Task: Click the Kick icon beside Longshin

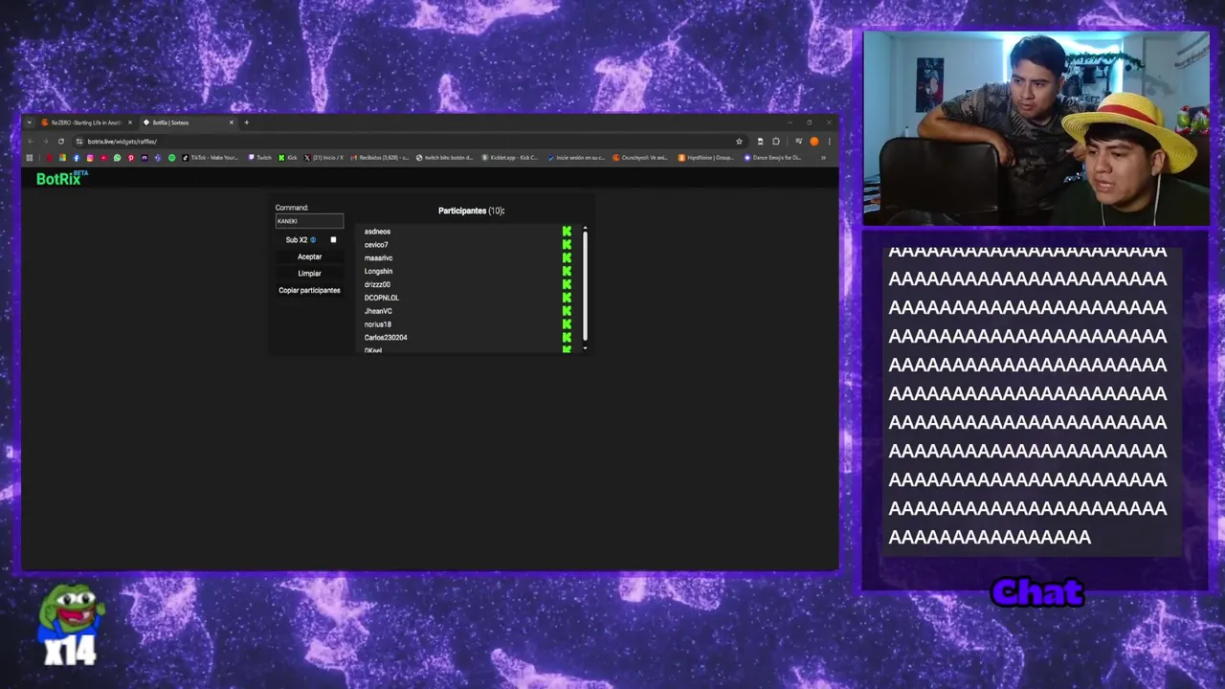Action: tap(567, 272)
